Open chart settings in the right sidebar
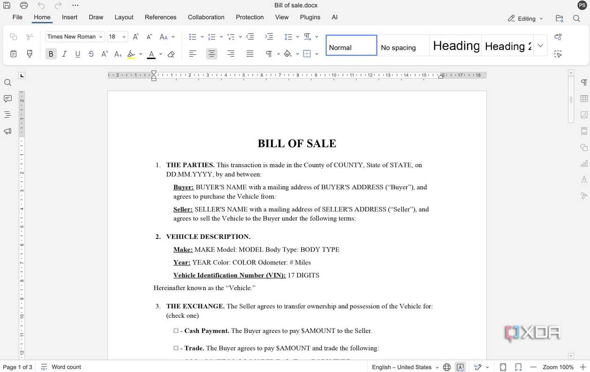590x372 pixels. tap(584, 164)
